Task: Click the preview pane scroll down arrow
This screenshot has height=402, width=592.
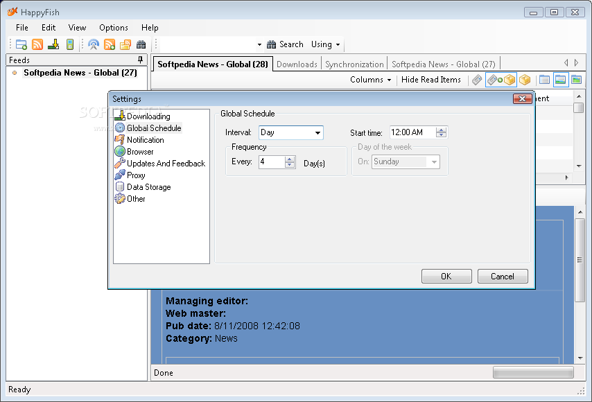Action: pos(580,358)
